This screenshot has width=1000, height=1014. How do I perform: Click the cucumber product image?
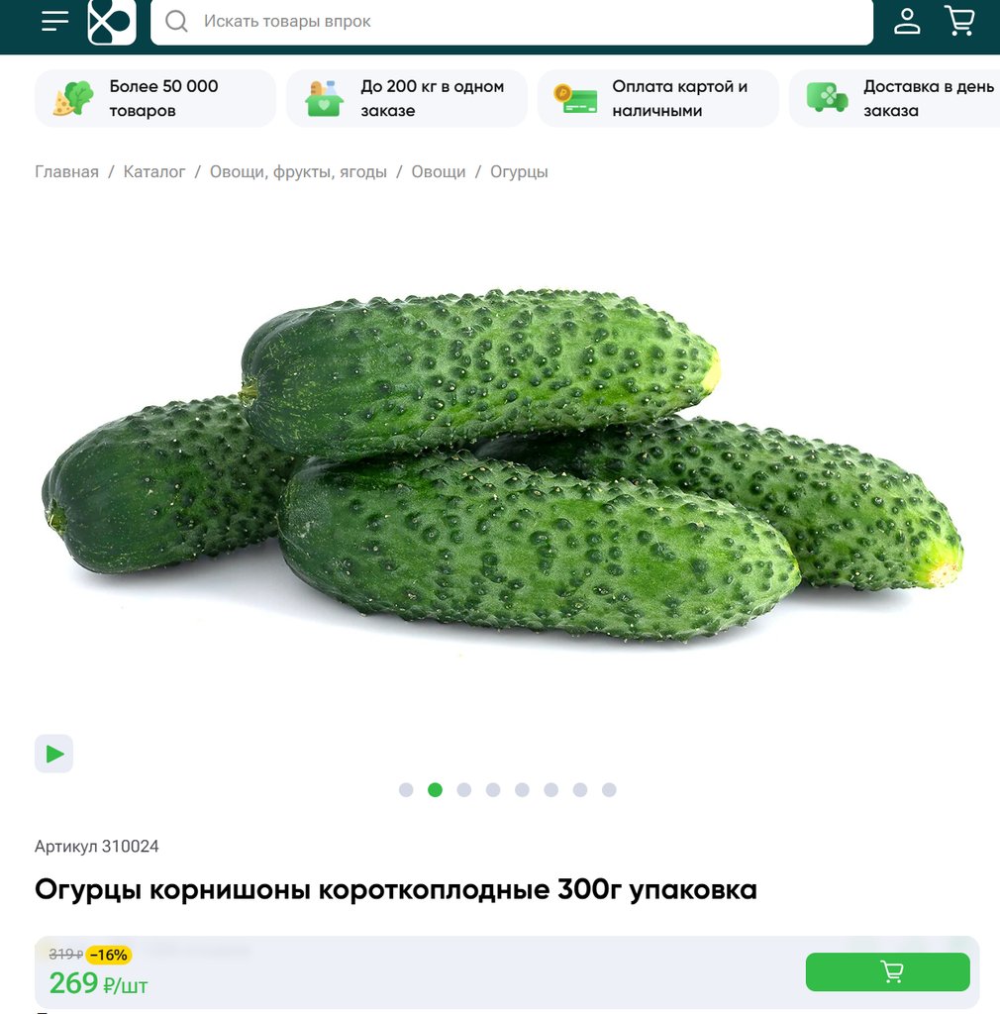(x=502, y=464)
